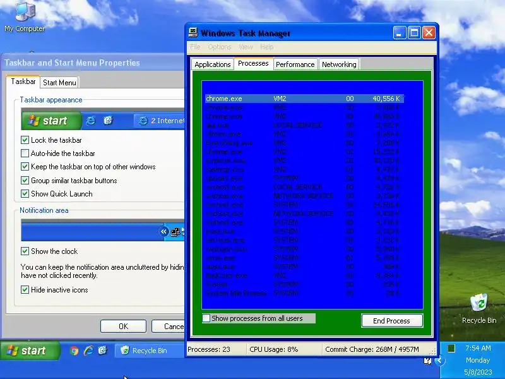
Task: Open the File menu in Task Manager
Action: [x=195, y=47]
